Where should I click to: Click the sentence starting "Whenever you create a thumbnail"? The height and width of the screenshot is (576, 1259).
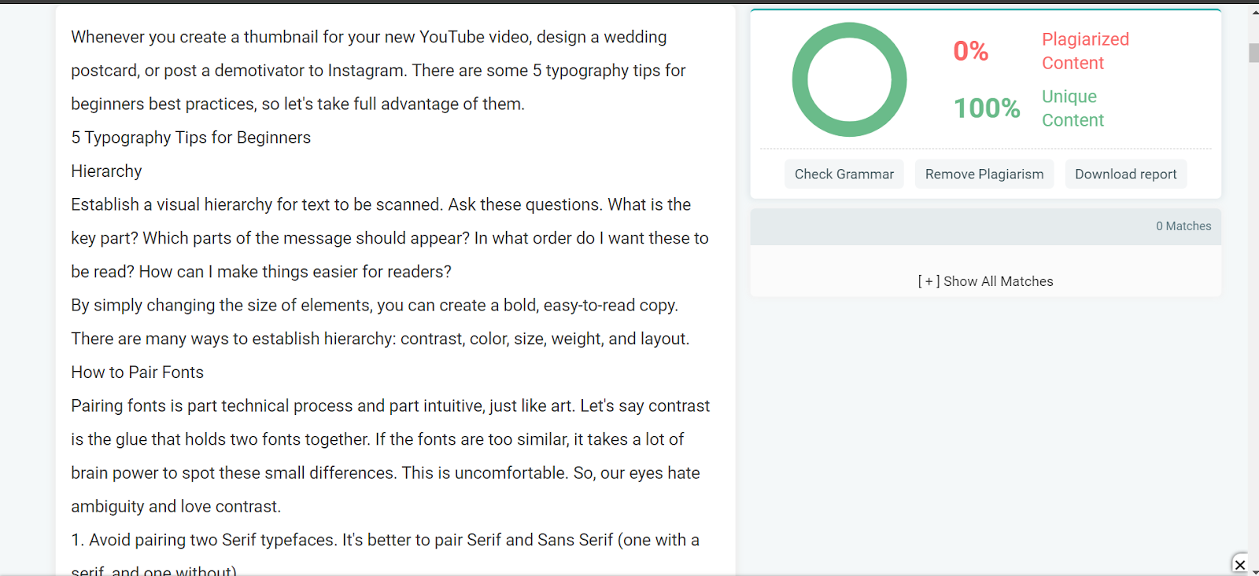click(x=378, y=53)
